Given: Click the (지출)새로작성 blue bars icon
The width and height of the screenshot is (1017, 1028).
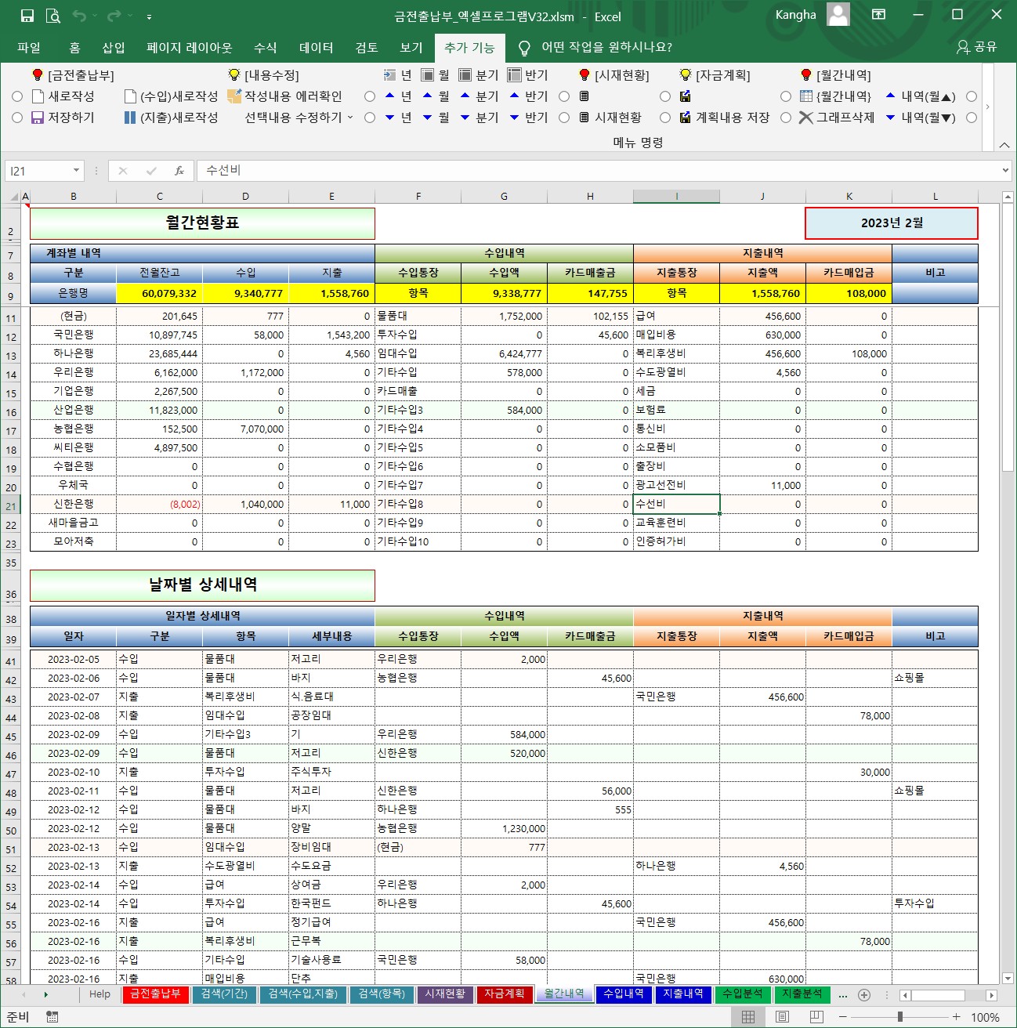Looking at the screenshot, I should pyautogui.click(x=130, y=118).
